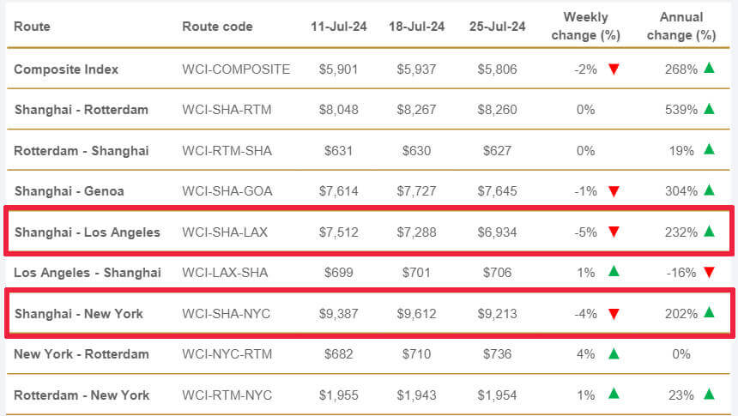The image size is (738, 416).
Task: Click the Weekly change (%) header
Action: point(586,26)
